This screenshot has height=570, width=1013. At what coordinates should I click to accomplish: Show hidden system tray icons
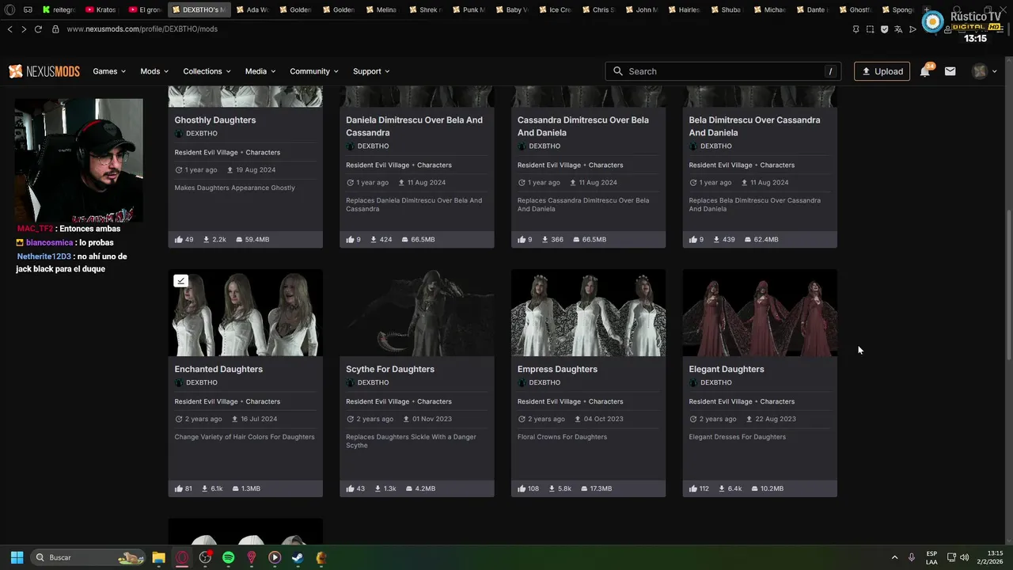(x=894, y=557)
